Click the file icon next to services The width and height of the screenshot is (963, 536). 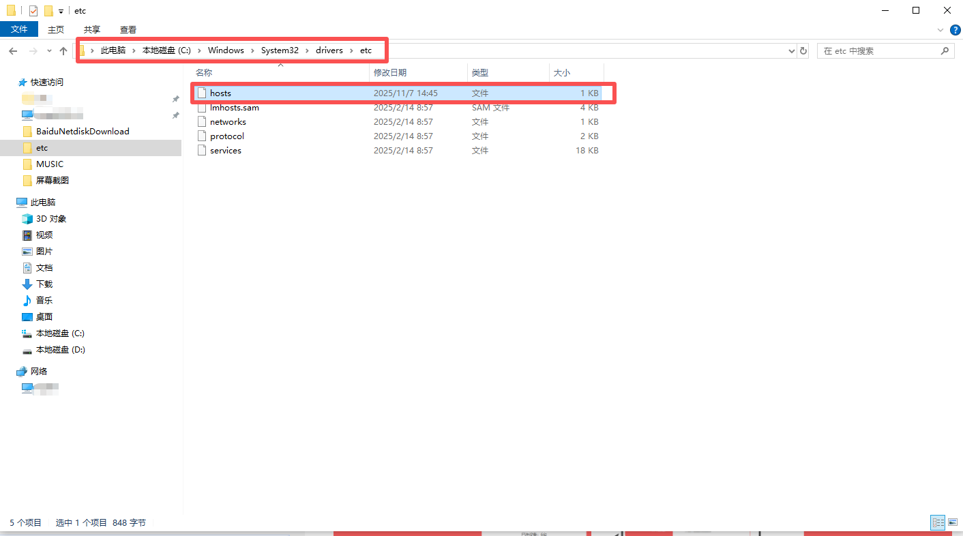point(202,151)
